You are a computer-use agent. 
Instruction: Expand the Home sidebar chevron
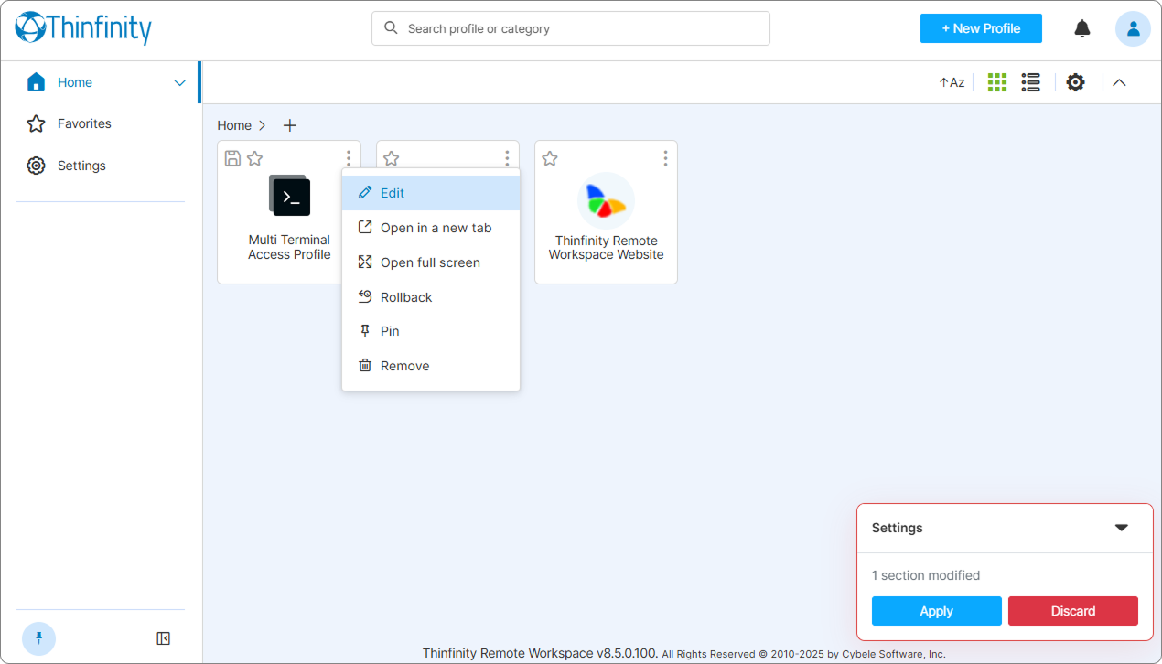[x=179, y=83]
